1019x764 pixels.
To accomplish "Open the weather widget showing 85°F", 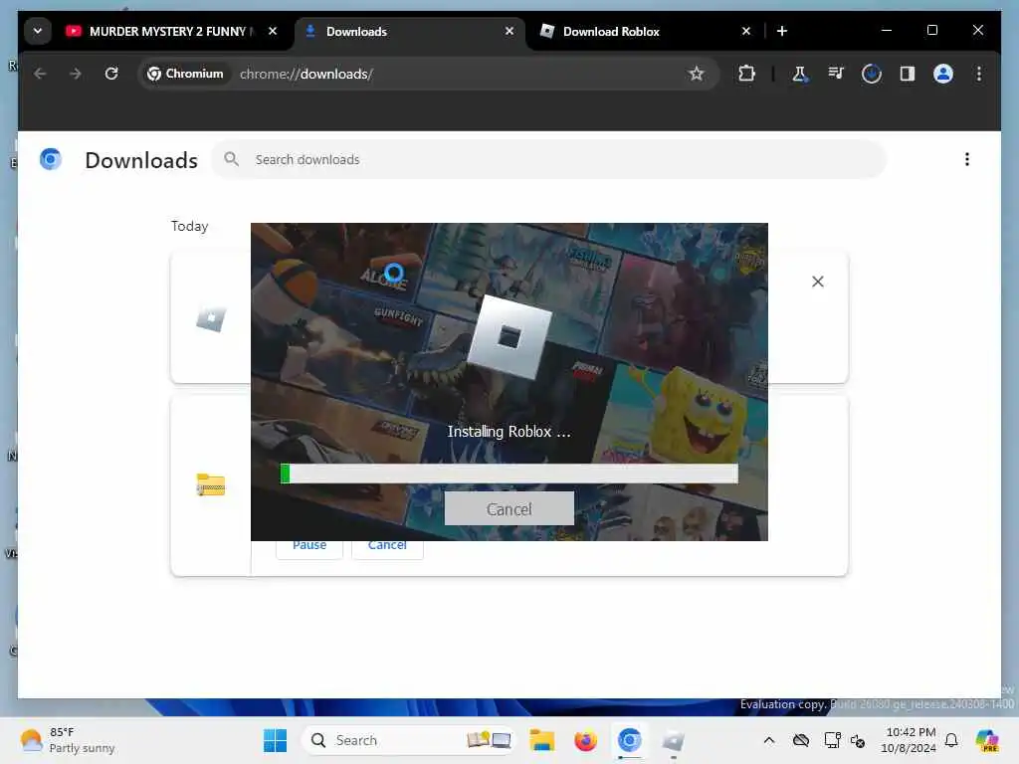I will click(x=67, y=740).
